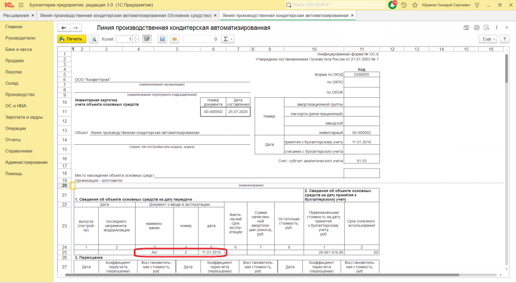
Task: Close the form with the X
Action: [506, 28]
